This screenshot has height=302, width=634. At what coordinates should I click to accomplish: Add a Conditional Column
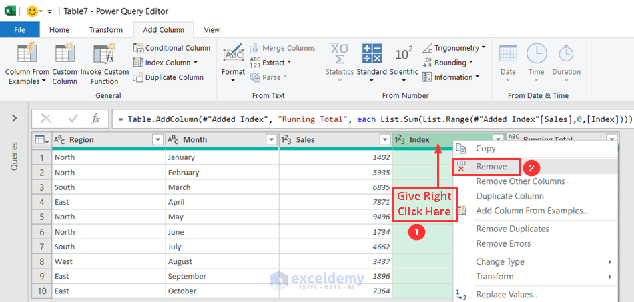click(x=172, y=47)
